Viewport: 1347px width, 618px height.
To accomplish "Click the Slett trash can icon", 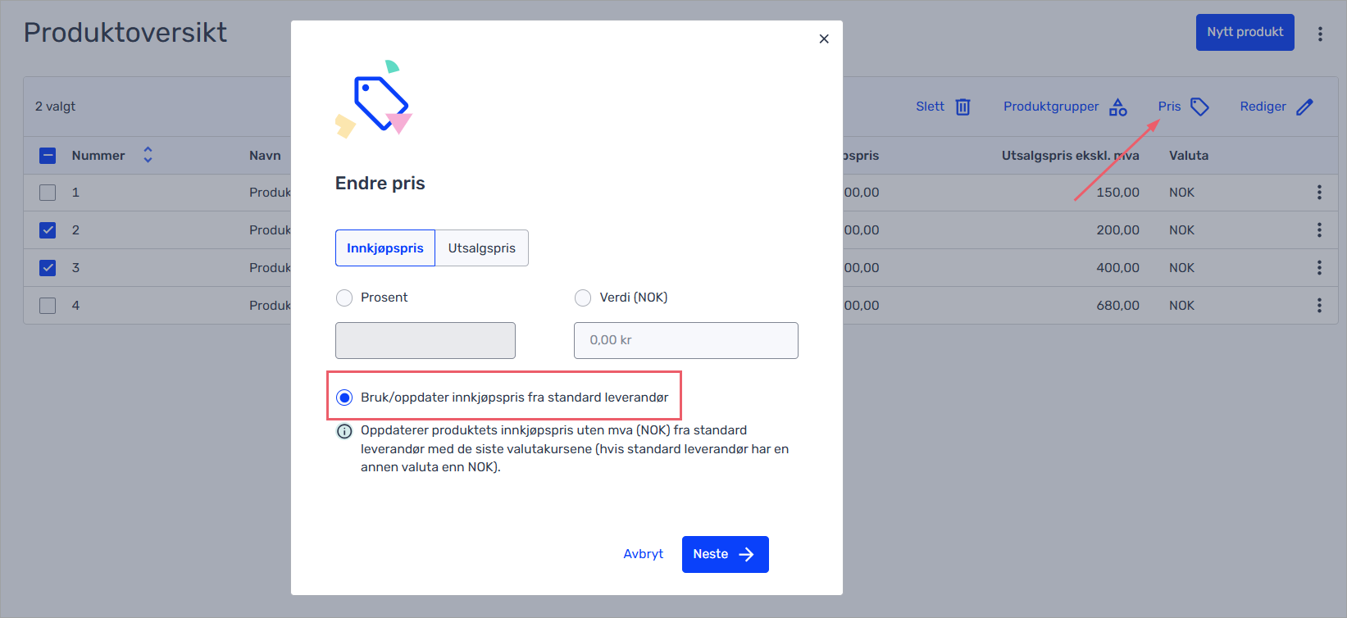I will point(963,107).
